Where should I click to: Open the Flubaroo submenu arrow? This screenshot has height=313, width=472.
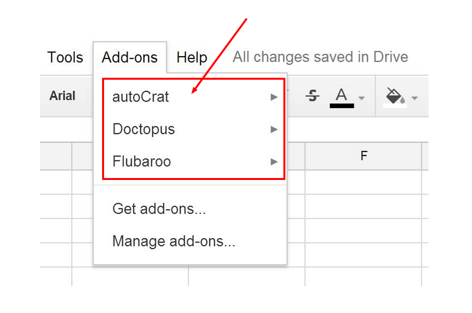(274, 161)
